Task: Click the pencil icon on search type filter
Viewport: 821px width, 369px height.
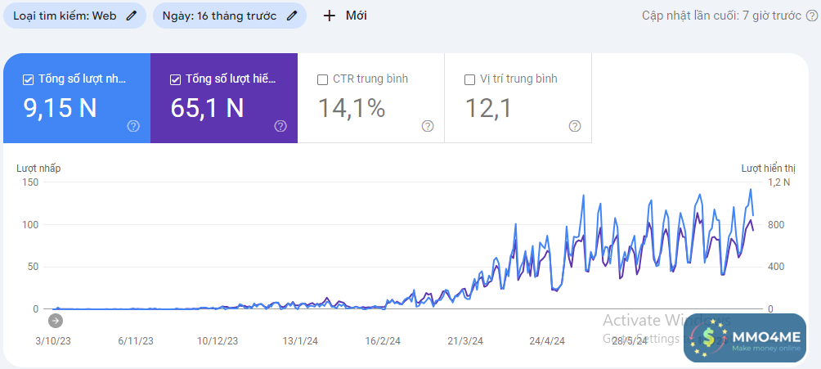Action: 132,16
